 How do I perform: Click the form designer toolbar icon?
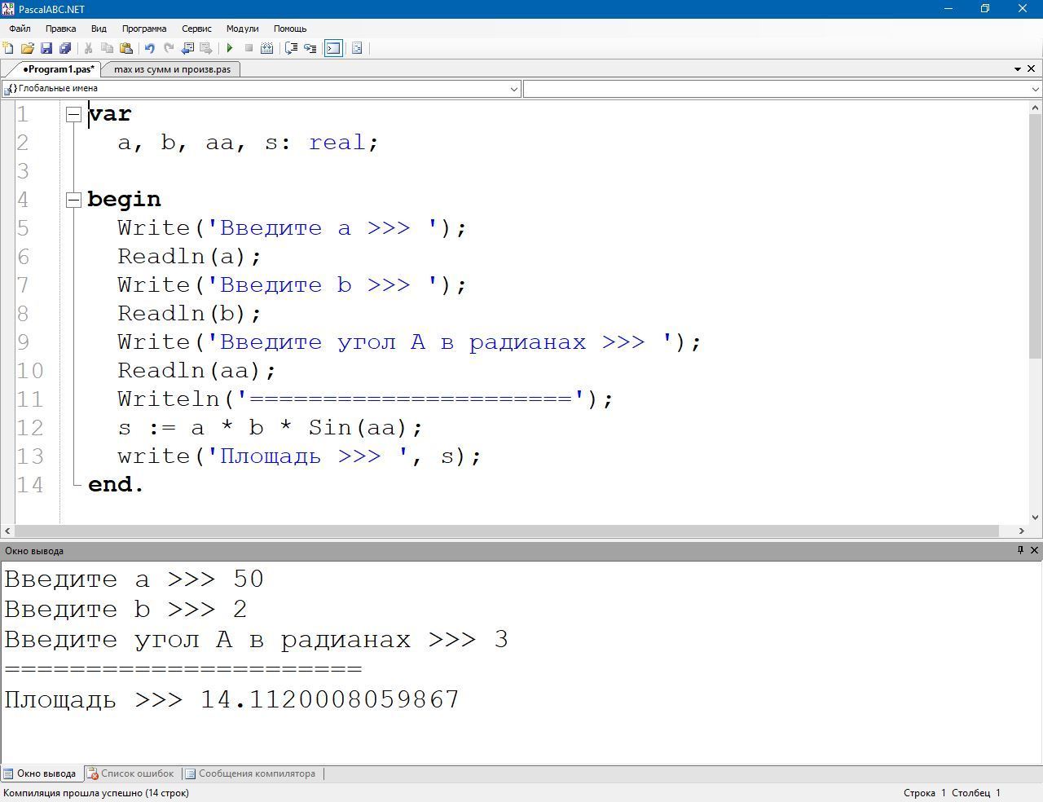point(357,48)
